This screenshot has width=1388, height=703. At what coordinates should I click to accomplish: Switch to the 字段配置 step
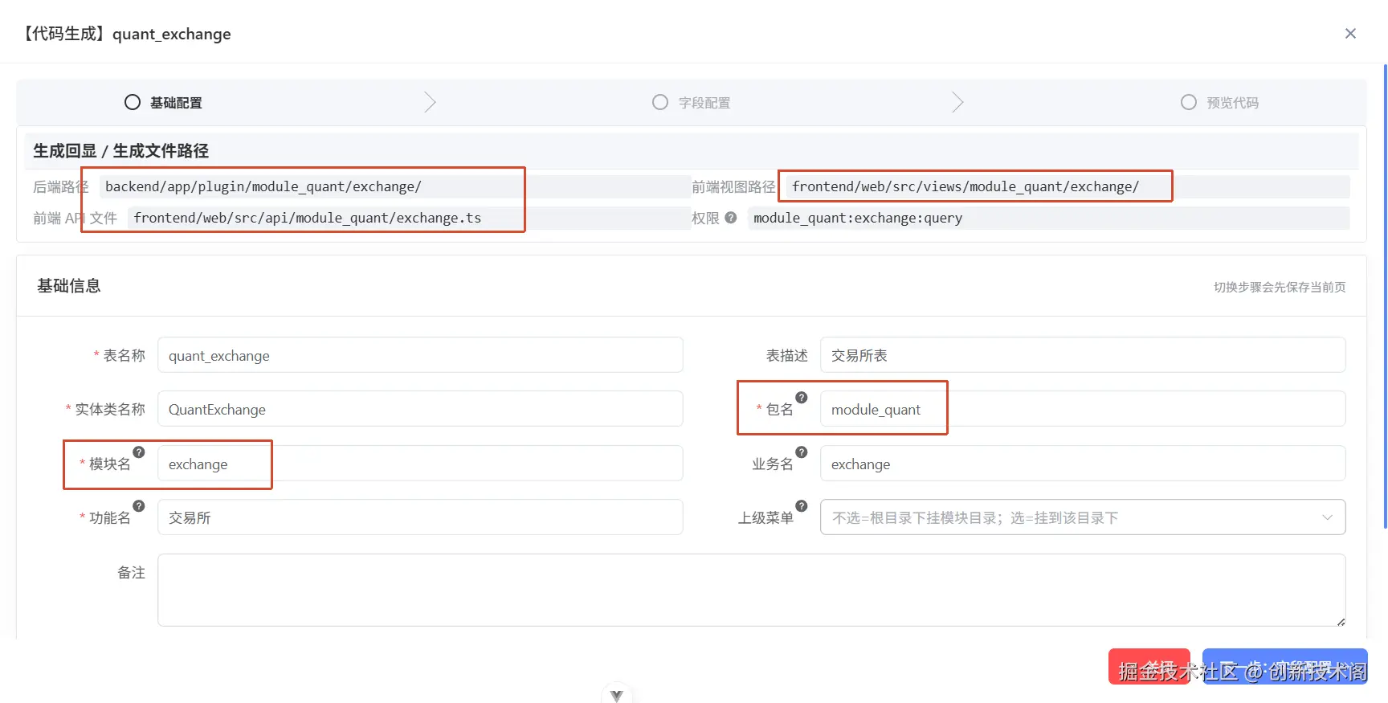pyautogui.click(x=692, y=103)
